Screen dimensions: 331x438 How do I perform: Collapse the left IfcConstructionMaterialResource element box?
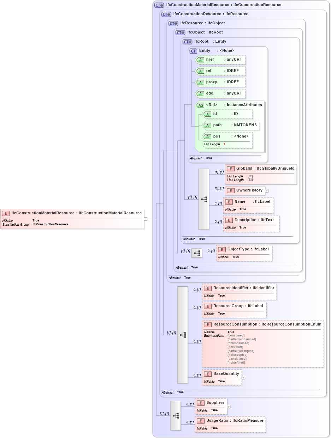(146, 219)
